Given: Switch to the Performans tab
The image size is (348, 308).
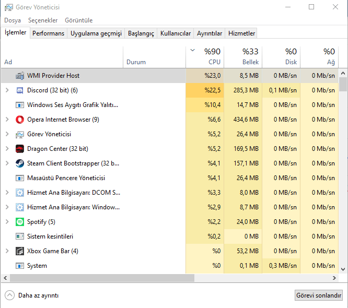Looking at the screenshot, I should [x=49, y=33].
